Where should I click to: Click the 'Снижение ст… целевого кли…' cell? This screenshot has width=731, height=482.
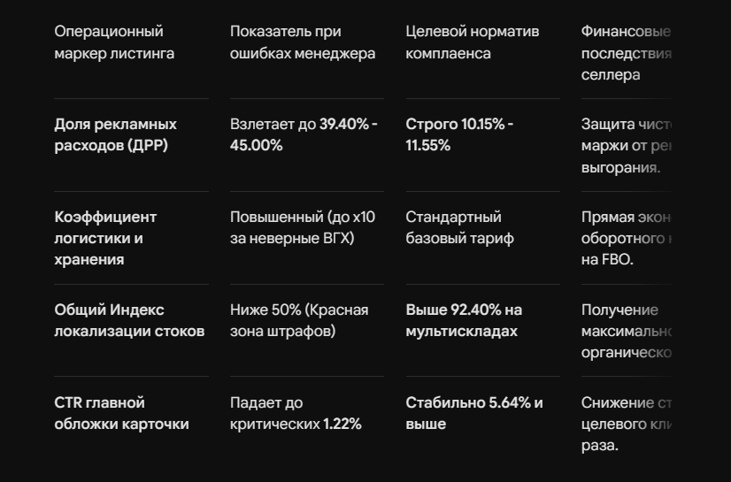click(x=626, y=424)
